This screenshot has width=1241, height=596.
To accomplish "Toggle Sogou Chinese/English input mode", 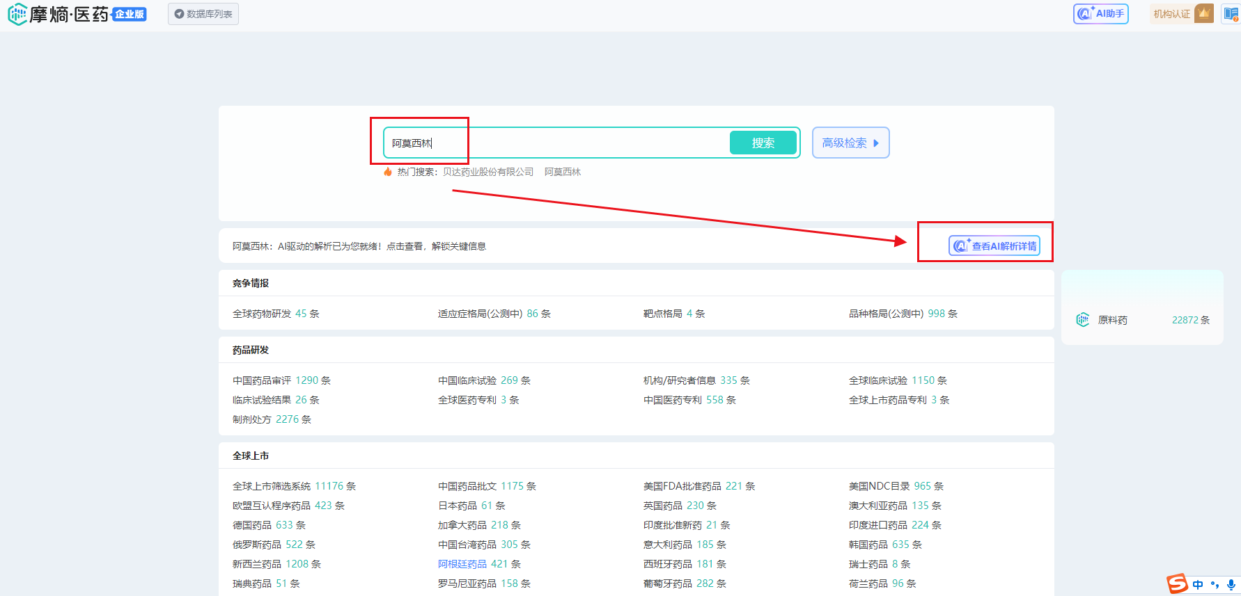I will click(x=1198, y=585).
